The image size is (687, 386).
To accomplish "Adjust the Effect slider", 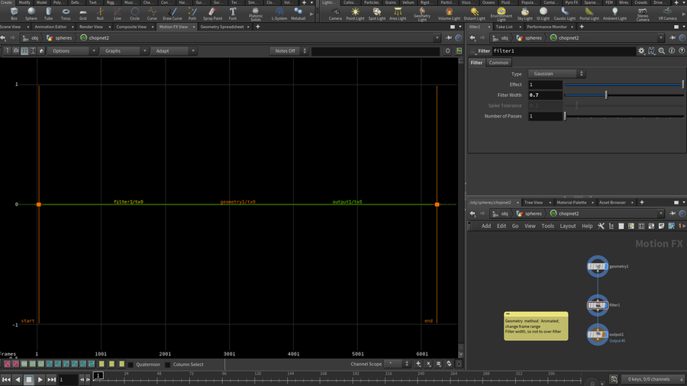I will [683, 85].
